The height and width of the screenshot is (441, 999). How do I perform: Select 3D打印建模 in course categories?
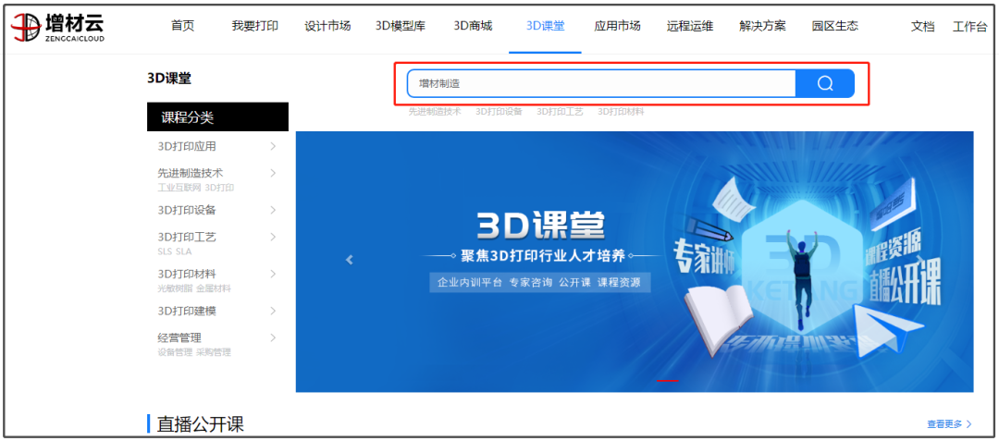click(x=187, y=312)
